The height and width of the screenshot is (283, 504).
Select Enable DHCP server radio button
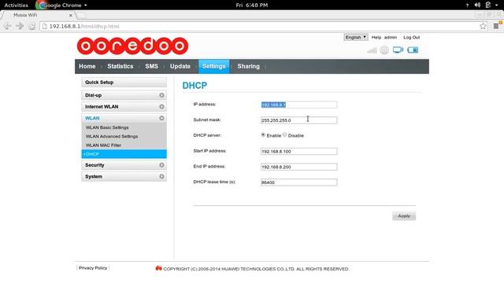[x=263, y=135]
